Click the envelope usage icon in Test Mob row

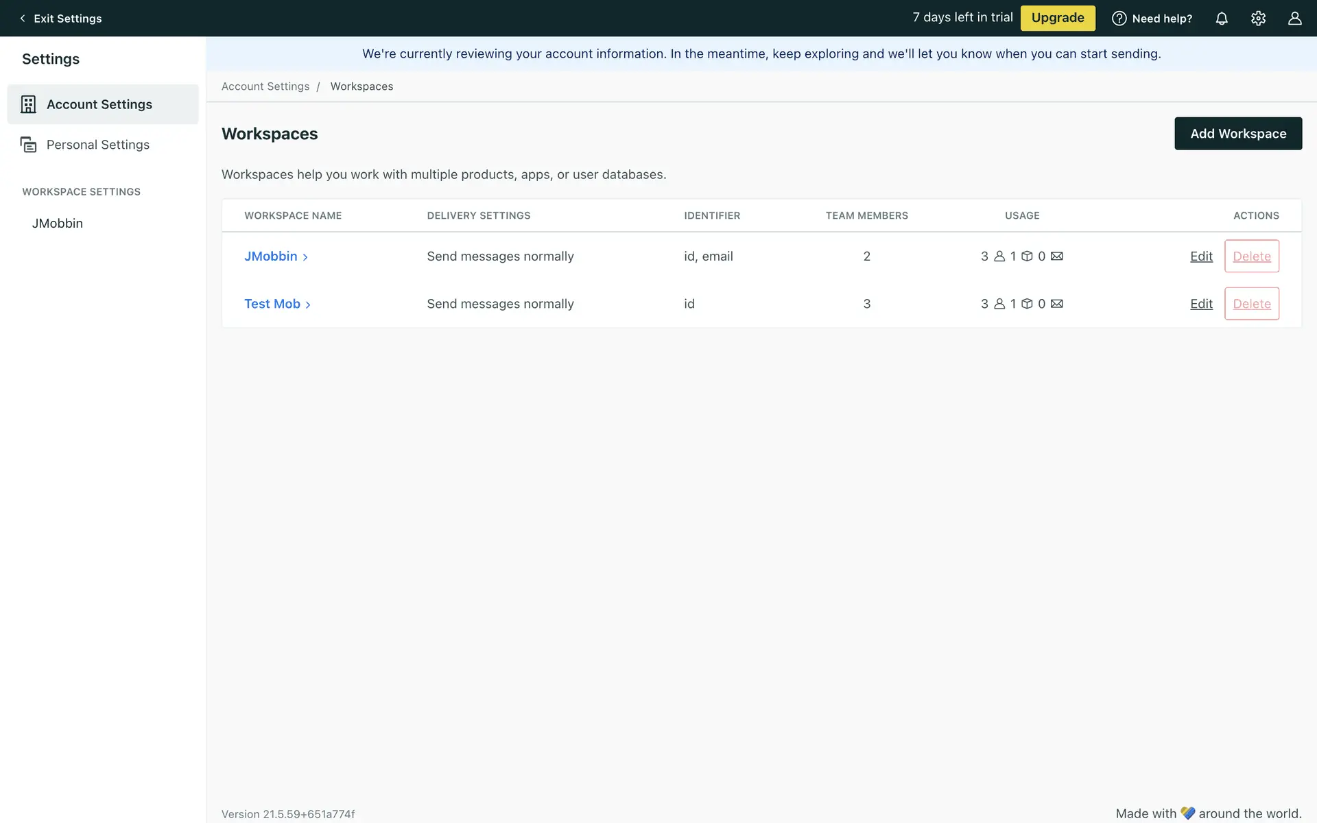tap(1056, 304)
